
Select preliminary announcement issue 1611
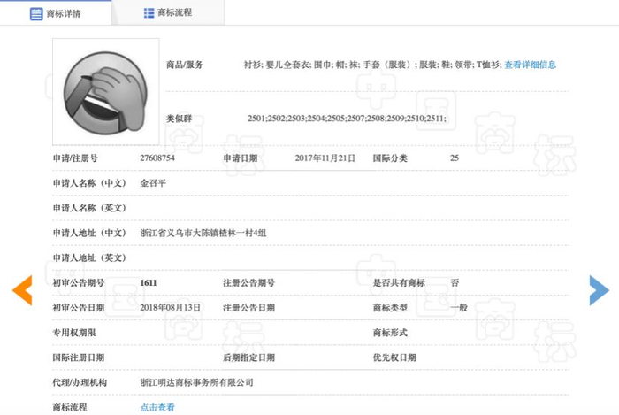pos(149,283)
